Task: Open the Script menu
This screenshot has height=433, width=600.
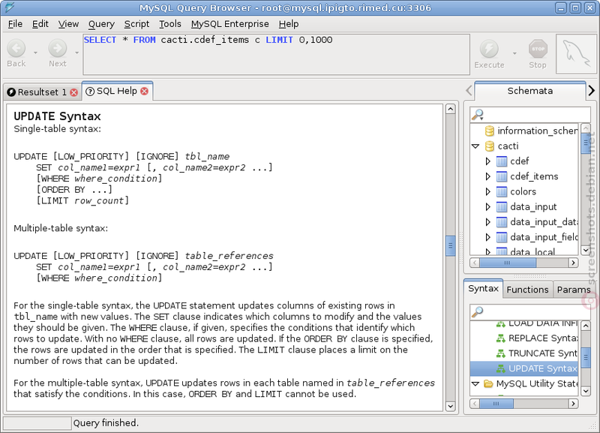Action: tap(136, 24)
